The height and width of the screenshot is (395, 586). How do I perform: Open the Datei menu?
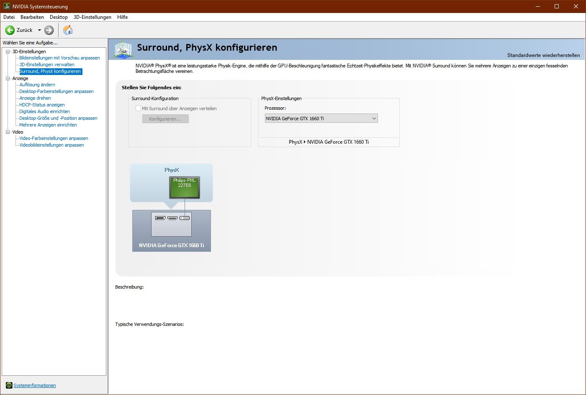(9, 17)
